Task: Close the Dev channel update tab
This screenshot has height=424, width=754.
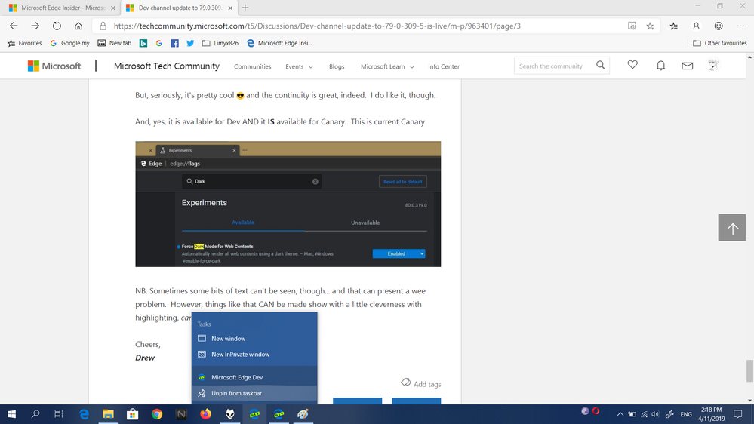Action: pyautogui.click(x=230, y=8)
